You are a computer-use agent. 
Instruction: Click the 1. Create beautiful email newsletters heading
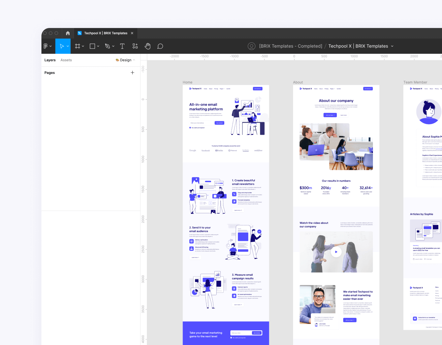coord(244,182)
